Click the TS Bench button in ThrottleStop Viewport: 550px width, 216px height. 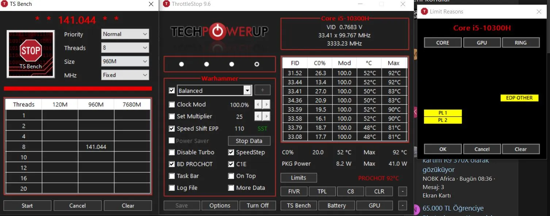tap(299, 205)
